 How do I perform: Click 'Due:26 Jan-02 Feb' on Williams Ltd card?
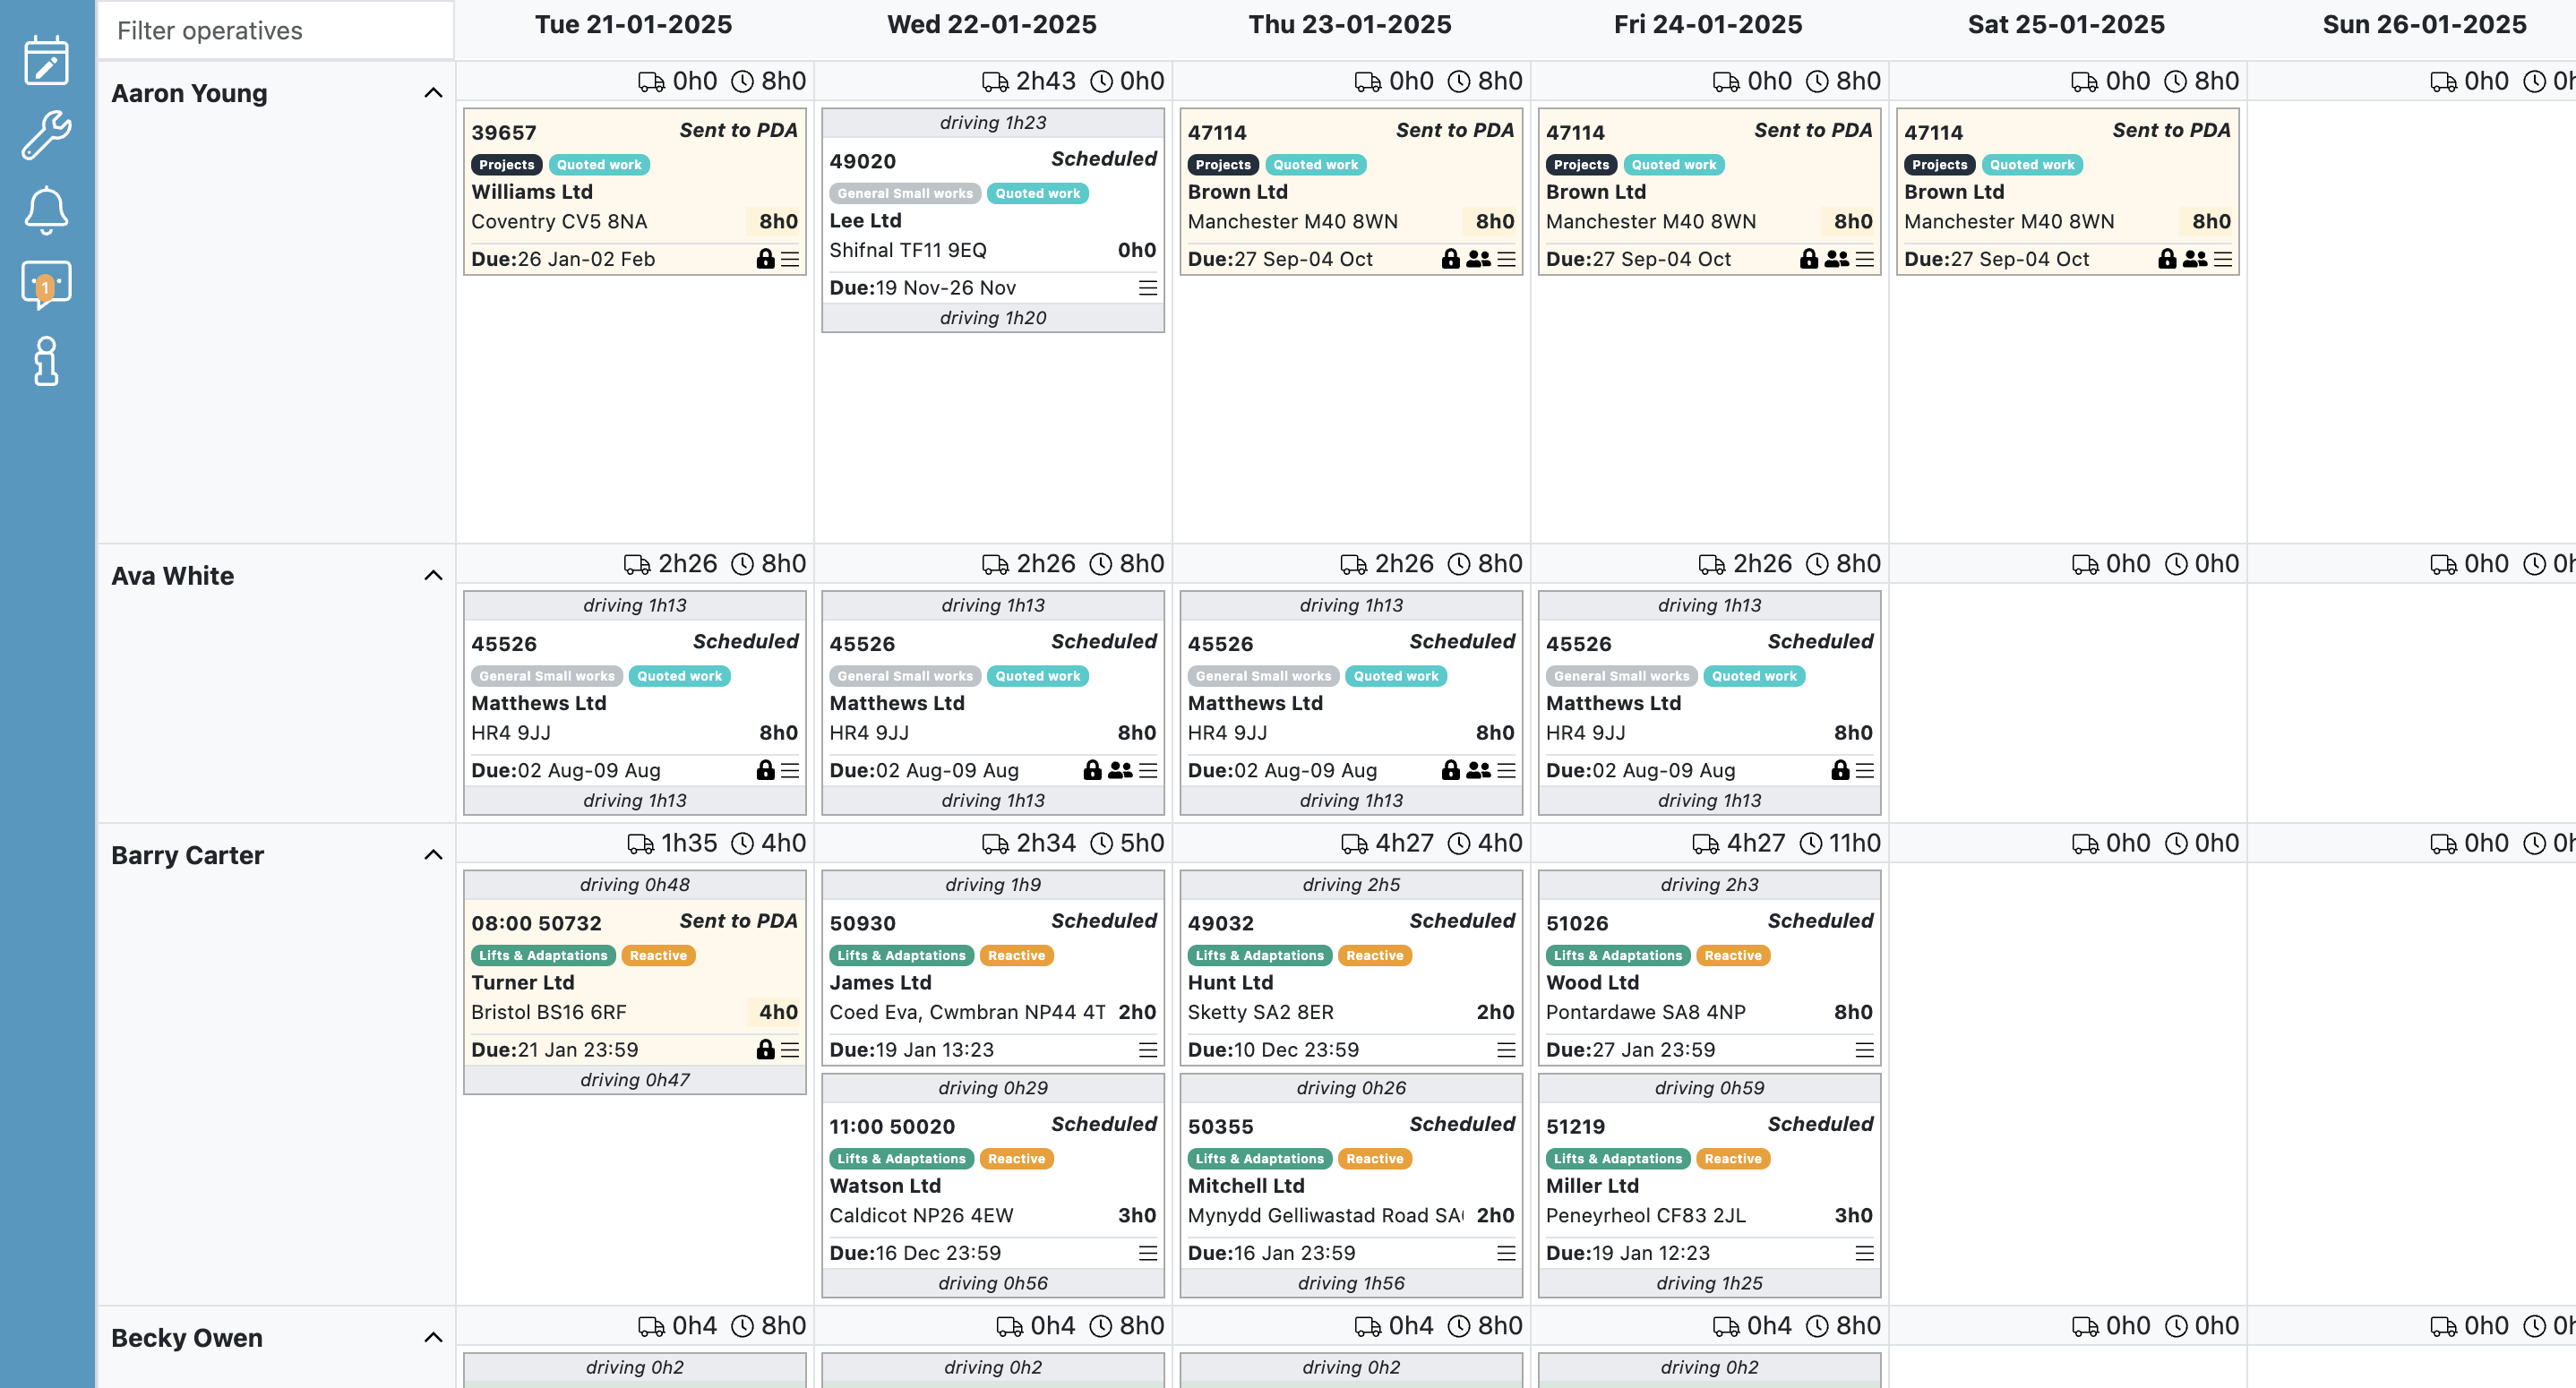click(x=563, y=260)
